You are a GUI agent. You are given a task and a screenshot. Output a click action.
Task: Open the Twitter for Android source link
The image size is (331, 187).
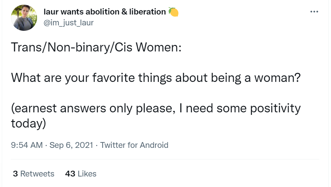[x=134, y=145]
